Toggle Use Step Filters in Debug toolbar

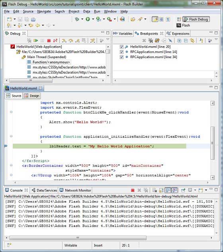[93, 41]
